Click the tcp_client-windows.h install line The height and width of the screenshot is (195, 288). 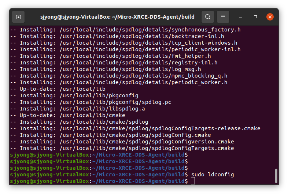tap(123, 43)
